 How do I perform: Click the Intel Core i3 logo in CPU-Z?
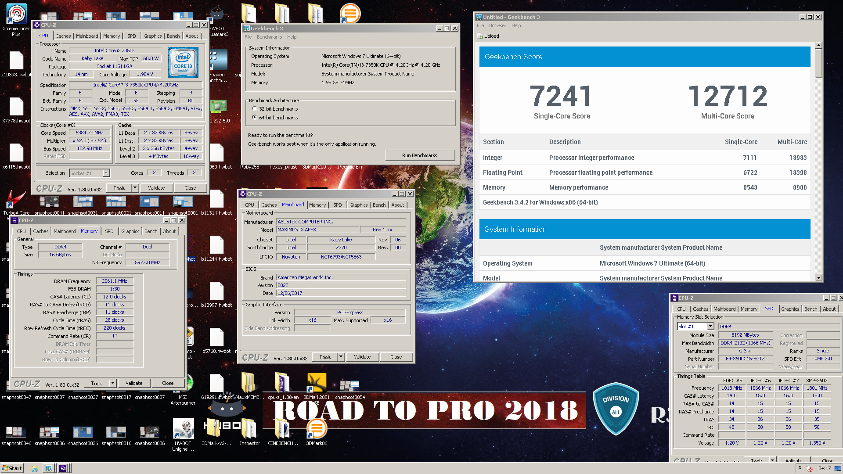point(183,62)
